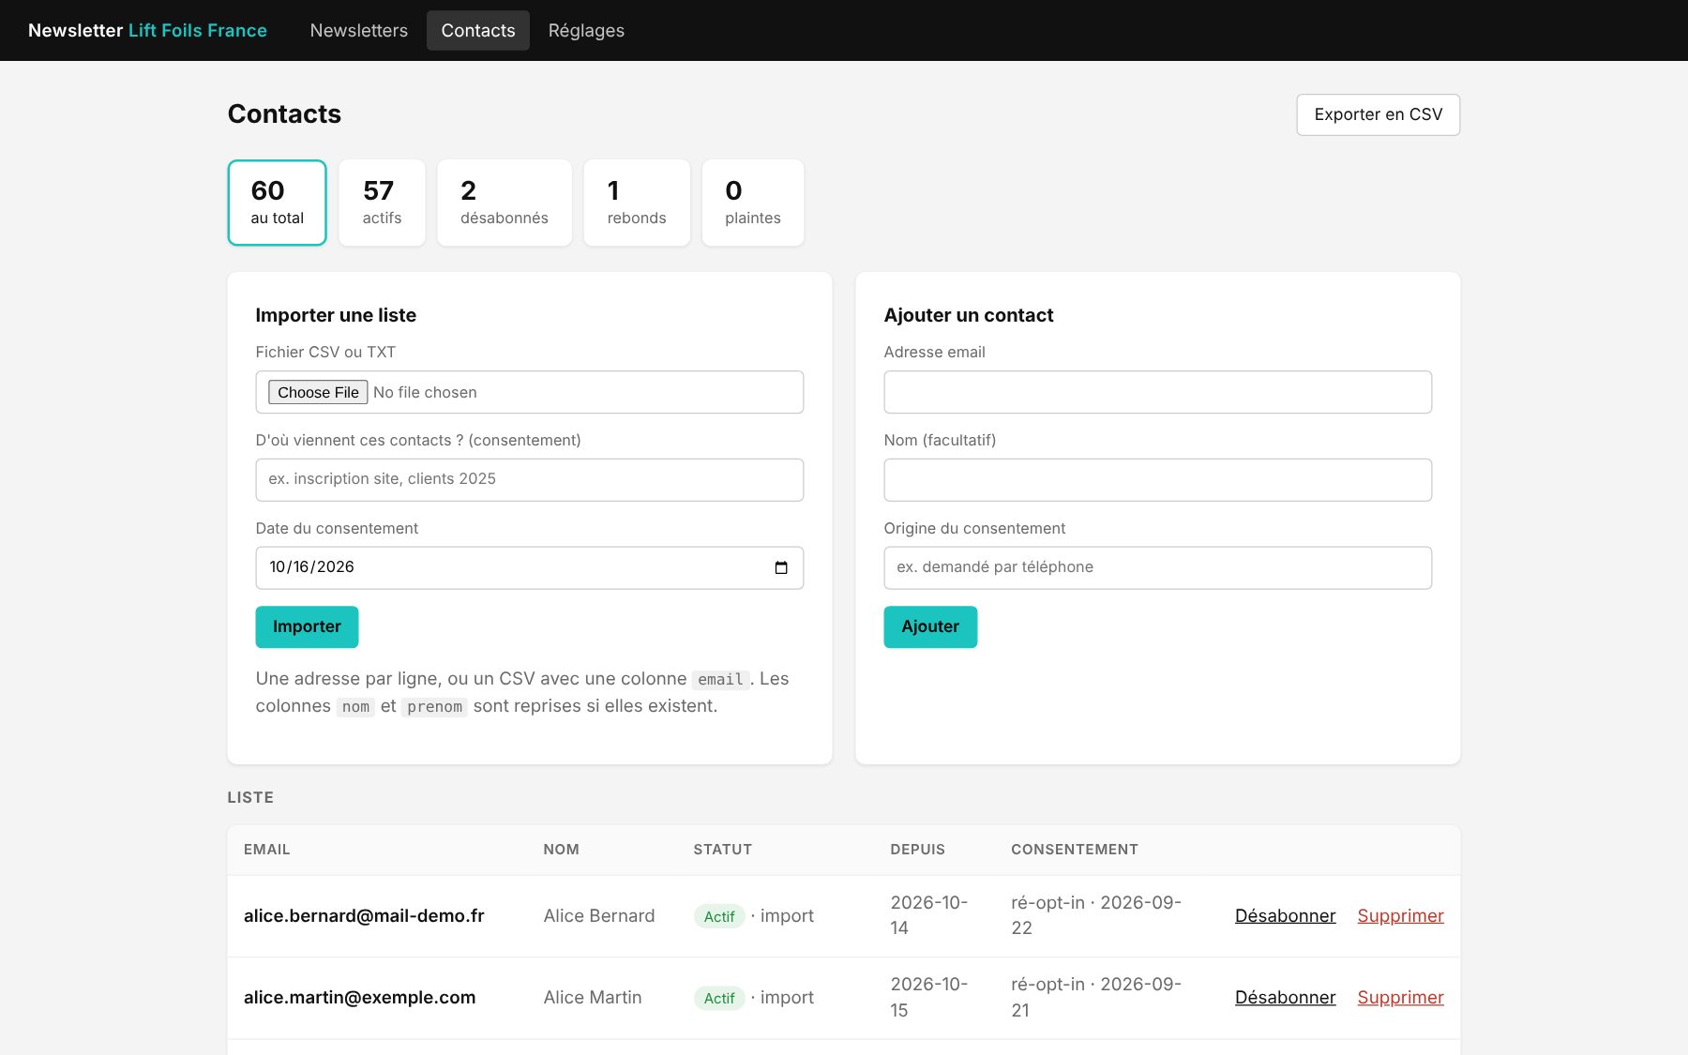Click Actif badge for Alice Martin

[719, 998]
